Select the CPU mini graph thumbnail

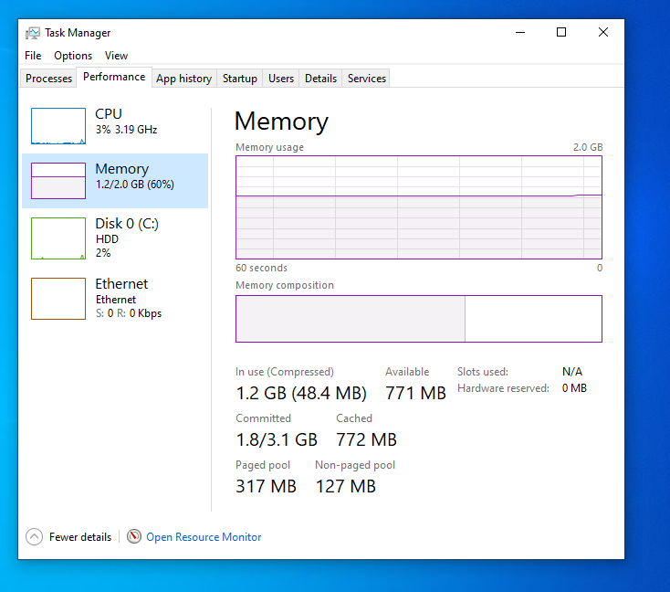tap(58, 126)
